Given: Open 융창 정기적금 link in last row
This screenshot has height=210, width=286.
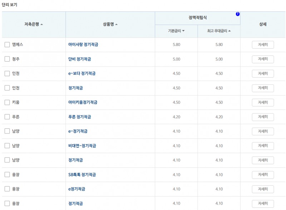Looking at the screenshot, I should click(x=75, y=203).
